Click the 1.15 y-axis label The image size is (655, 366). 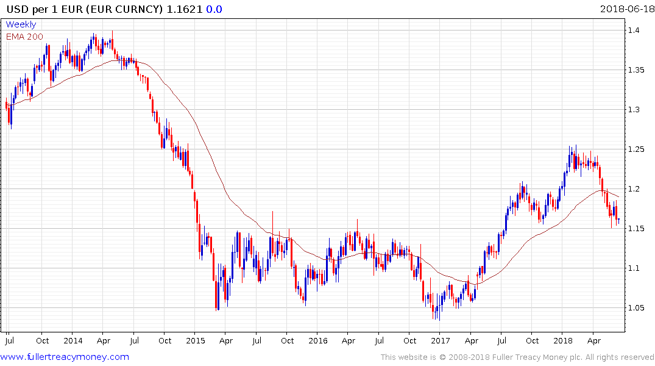[x=636, y=229]
